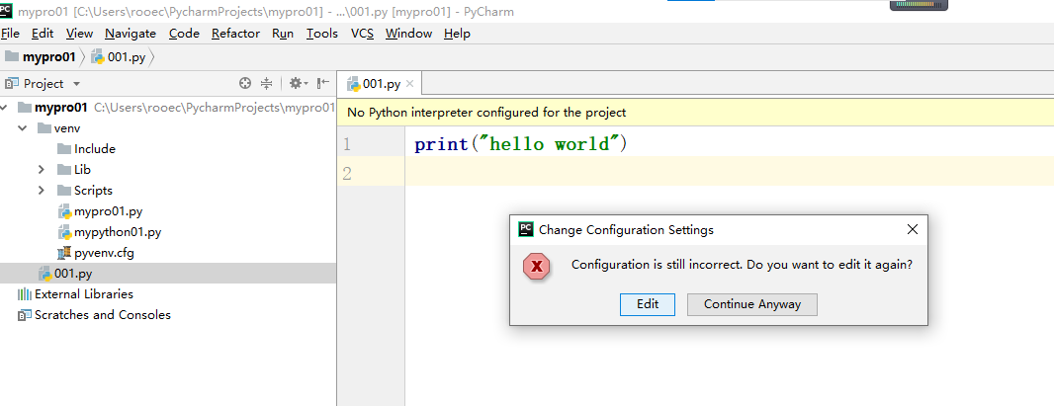Hide the Project tool window
Image resolution: width=1054 pixels, height=406 pixels.
coord(323,83)
